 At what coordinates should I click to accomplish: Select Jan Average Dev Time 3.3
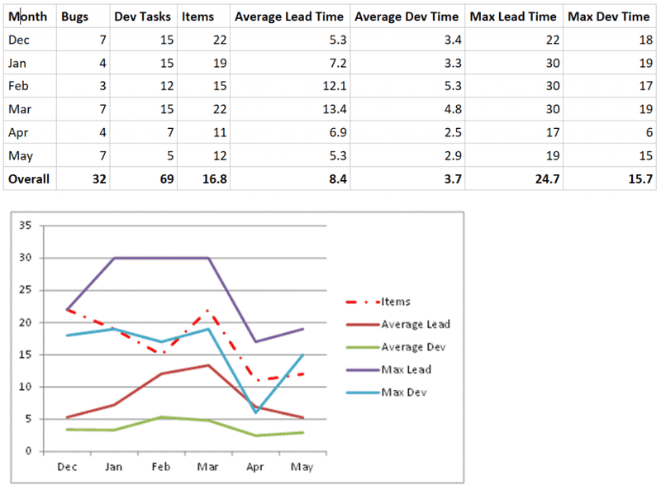[x=407, y=63]
